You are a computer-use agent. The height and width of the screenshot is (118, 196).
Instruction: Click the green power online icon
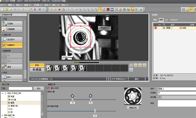pos(141,9)
